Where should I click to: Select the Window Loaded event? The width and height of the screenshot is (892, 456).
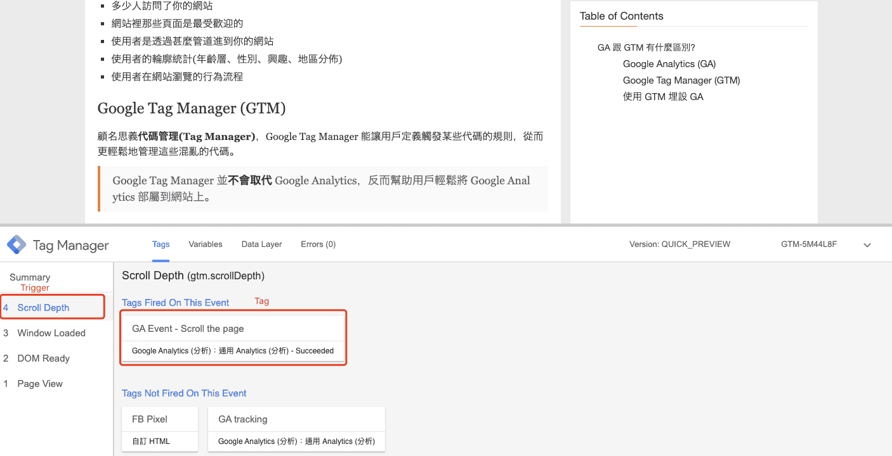[51, 333]
